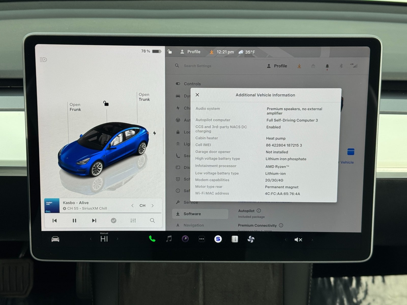Go to next channel with right chevron
The image size is (407, 305).
tap(153, 206)
